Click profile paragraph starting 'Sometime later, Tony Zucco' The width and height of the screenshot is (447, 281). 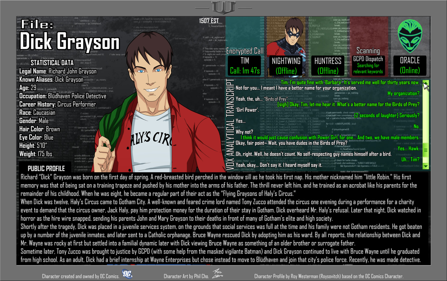click(x=221, y=256)
